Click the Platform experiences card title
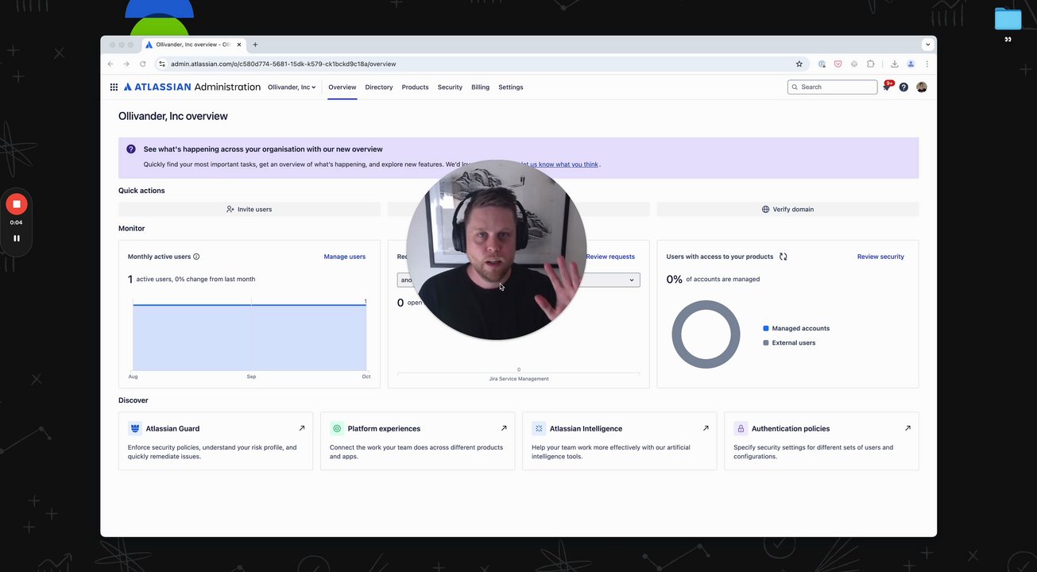The height and width of the screenshot is (572, 1037). coord(384,429)
